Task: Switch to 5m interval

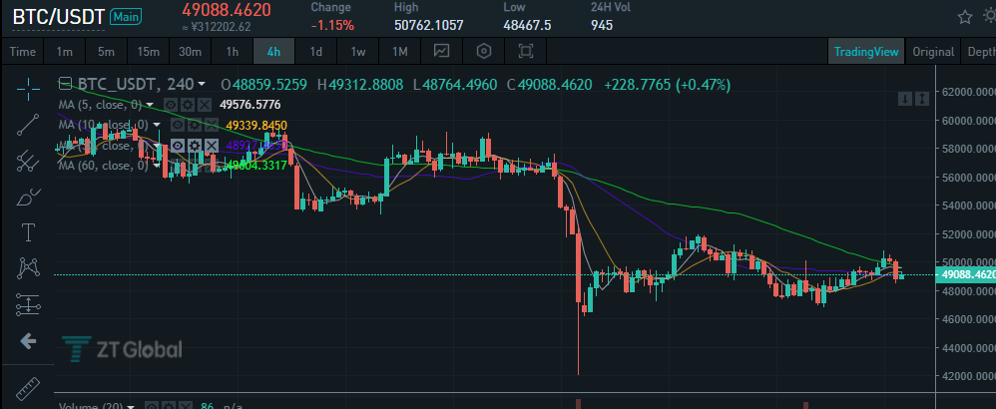Action: click(106, 52)
